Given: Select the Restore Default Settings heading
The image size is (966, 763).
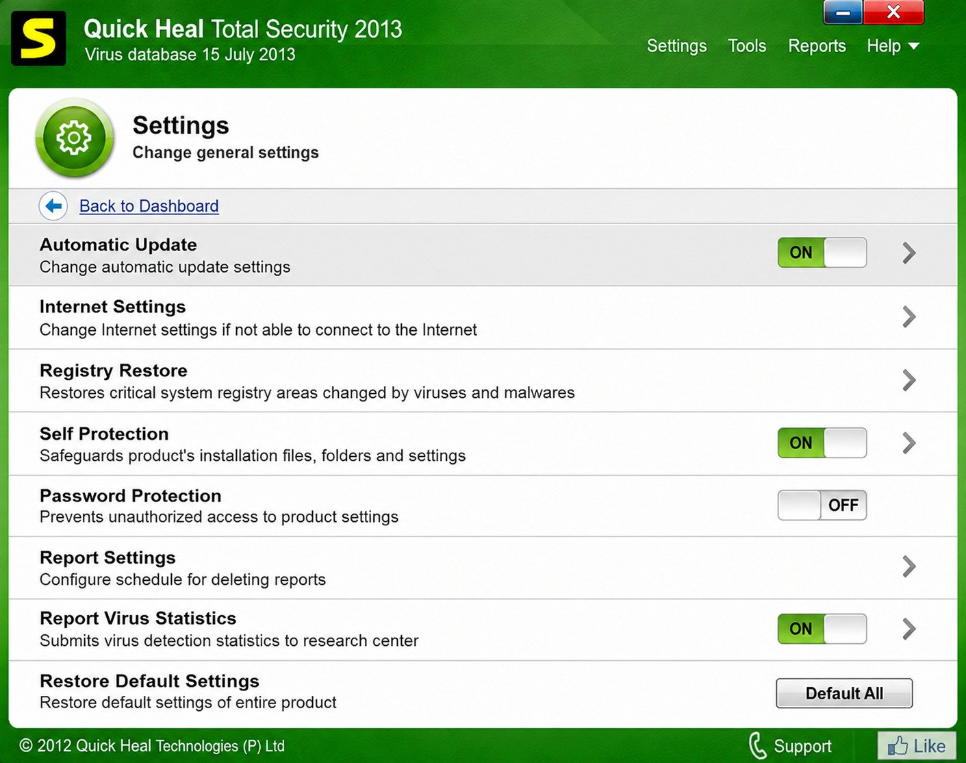Looking at the screenshot, I should [x=149, y=681].
